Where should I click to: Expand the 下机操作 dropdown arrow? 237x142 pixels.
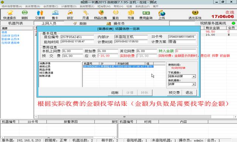coord(193,77)
